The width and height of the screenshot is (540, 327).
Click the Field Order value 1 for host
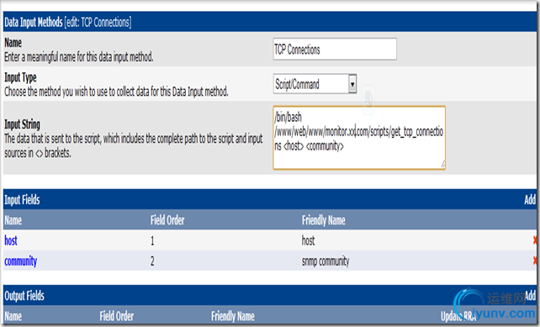click(x=152, y=240)
